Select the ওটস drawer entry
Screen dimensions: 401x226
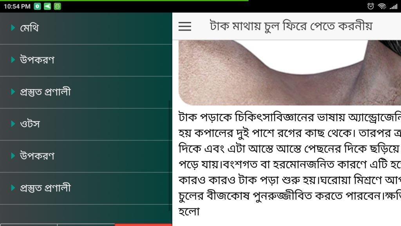[86, 124]
